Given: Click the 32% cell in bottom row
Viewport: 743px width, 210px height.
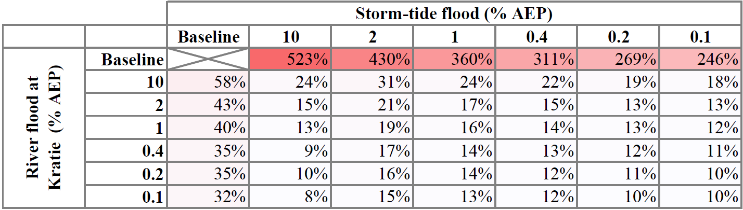Looking at the screenshot, I should (208, 197).
